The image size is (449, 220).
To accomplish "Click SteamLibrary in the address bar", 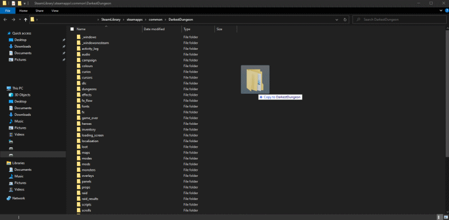I will click(110, 20).
